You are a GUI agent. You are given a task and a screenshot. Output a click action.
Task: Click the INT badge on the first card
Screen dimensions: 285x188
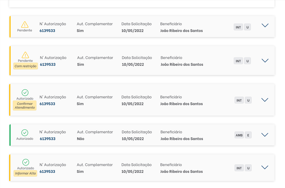[x=238, y=27]
